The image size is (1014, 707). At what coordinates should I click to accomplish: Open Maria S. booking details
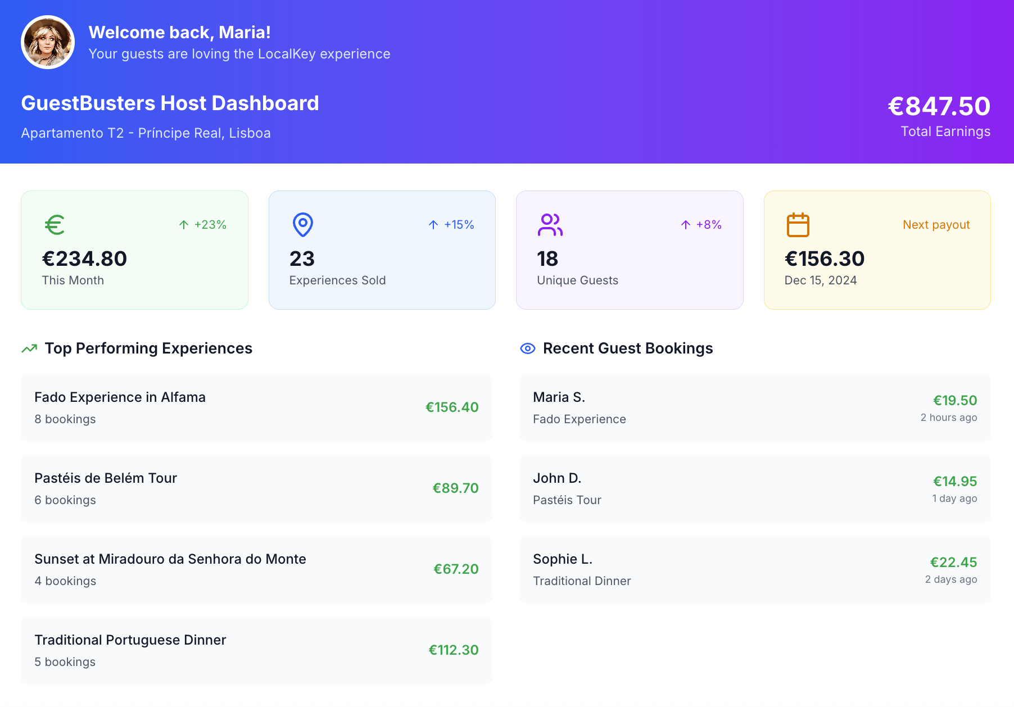755,407
